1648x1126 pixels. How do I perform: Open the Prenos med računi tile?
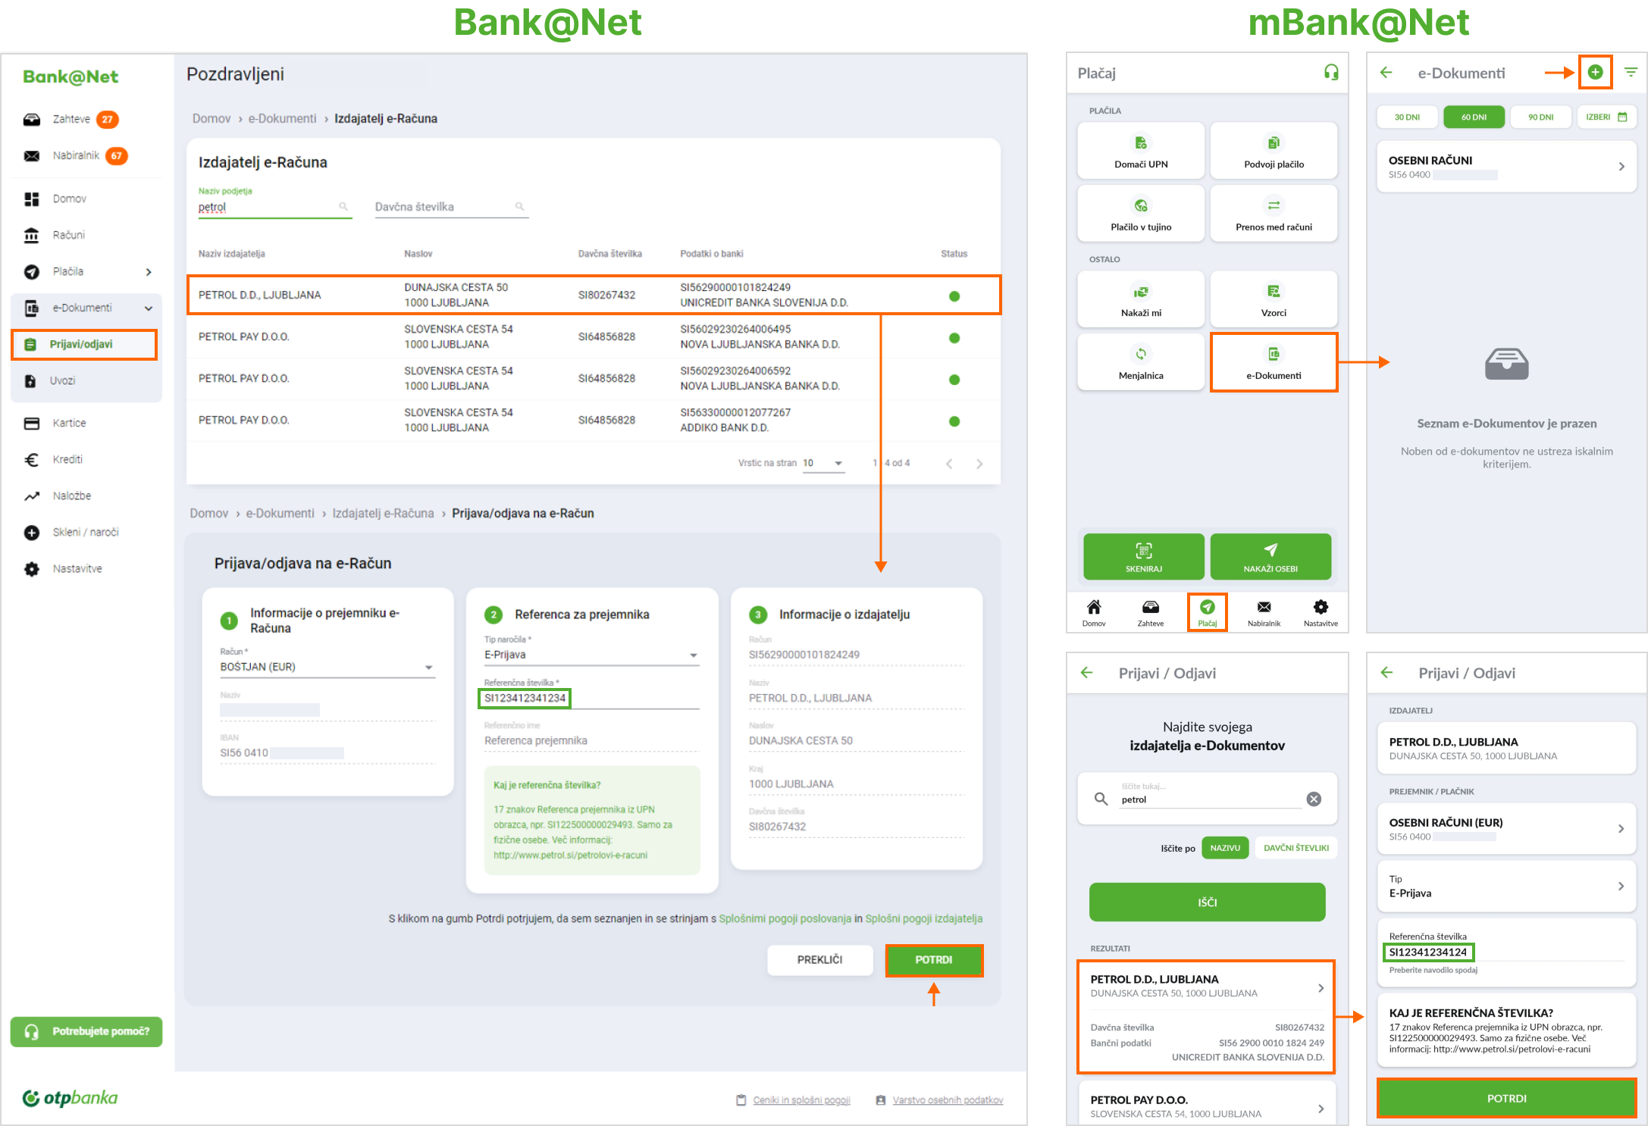pos(1274,214)
